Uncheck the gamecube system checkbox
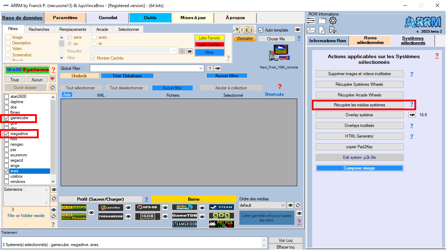446x250 pixels. tap(6, 118)
